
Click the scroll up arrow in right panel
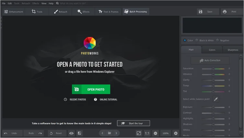241,56
